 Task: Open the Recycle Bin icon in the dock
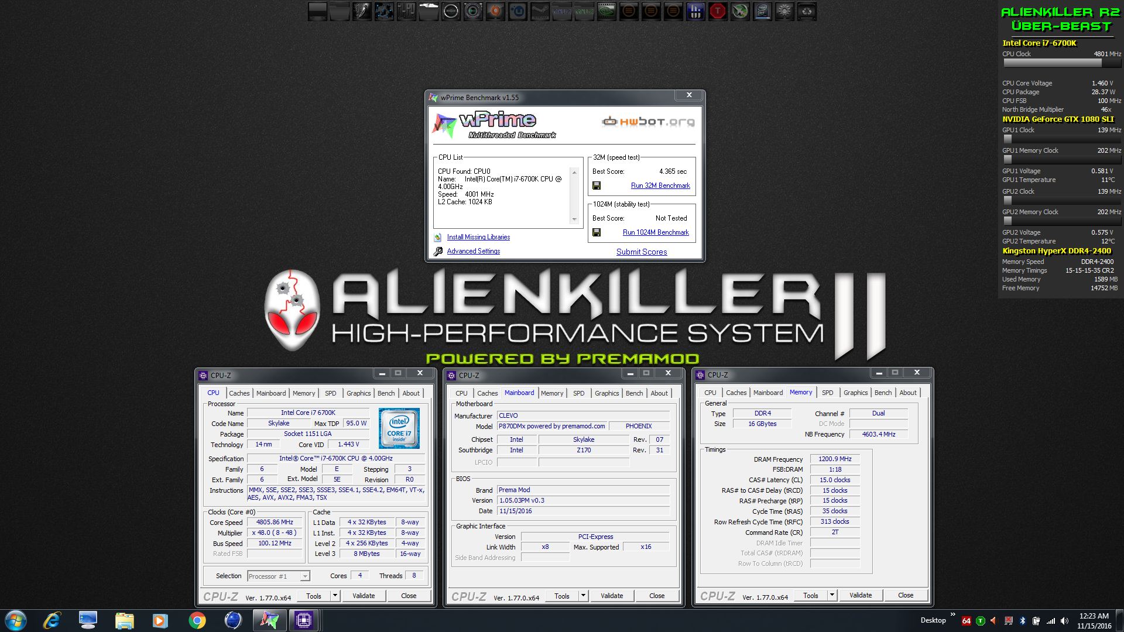807,11
